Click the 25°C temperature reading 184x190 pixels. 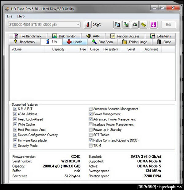tap(97, 25)
